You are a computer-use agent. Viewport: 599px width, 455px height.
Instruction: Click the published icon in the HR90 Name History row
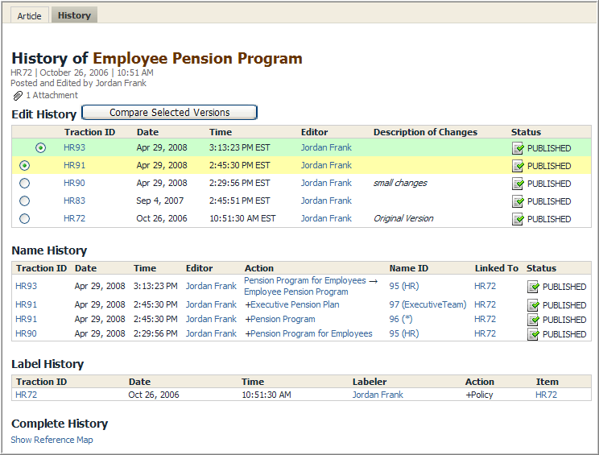(533, 334)
